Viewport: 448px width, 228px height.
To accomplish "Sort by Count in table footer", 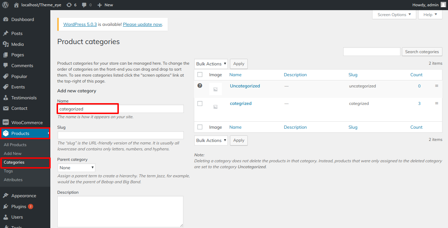I will (417, 127).
